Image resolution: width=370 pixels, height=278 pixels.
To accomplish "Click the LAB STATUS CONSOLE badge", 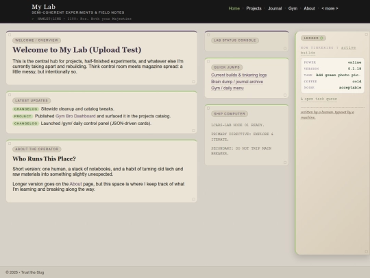I will pyautogui.click(x=235, y=40).
